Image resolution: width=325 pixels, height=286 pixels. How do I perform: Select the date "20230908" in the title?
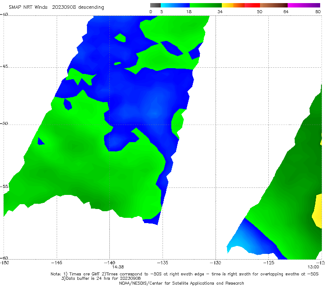point(64,7)
